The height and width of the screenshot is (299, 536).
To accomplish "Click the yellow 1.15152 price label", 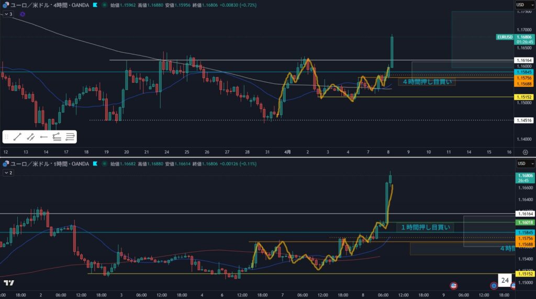I will coord(523,97).
